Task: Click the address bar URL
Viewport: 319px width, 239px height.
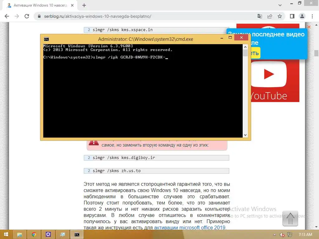Action: click(98, 16)
